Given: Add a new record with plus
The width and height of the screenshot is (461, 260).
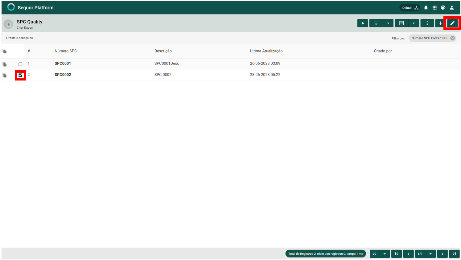Looking at the screenshot, I should [440, 23].
